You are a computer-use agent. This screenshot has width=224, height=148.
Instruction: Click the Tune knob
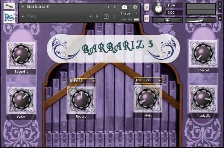[x=159, y=8]
